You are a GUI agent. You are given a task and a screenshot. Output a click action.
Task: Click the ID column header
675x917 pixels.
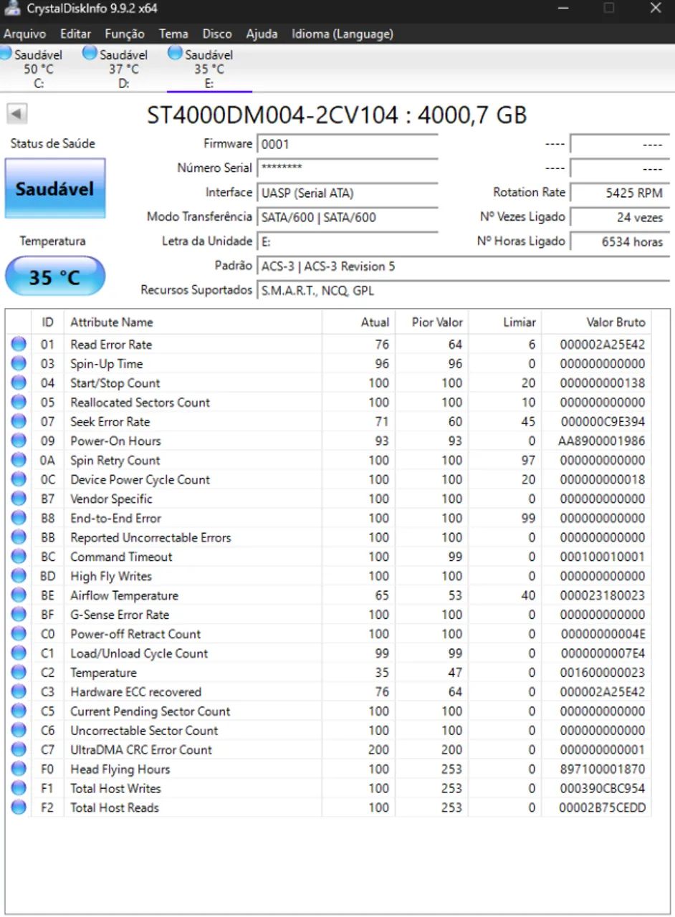(x=47, y=322)
